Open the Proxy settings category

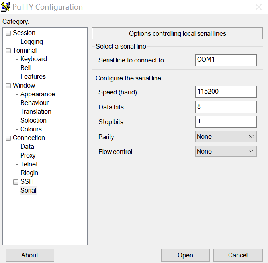(x=28, y=156)
